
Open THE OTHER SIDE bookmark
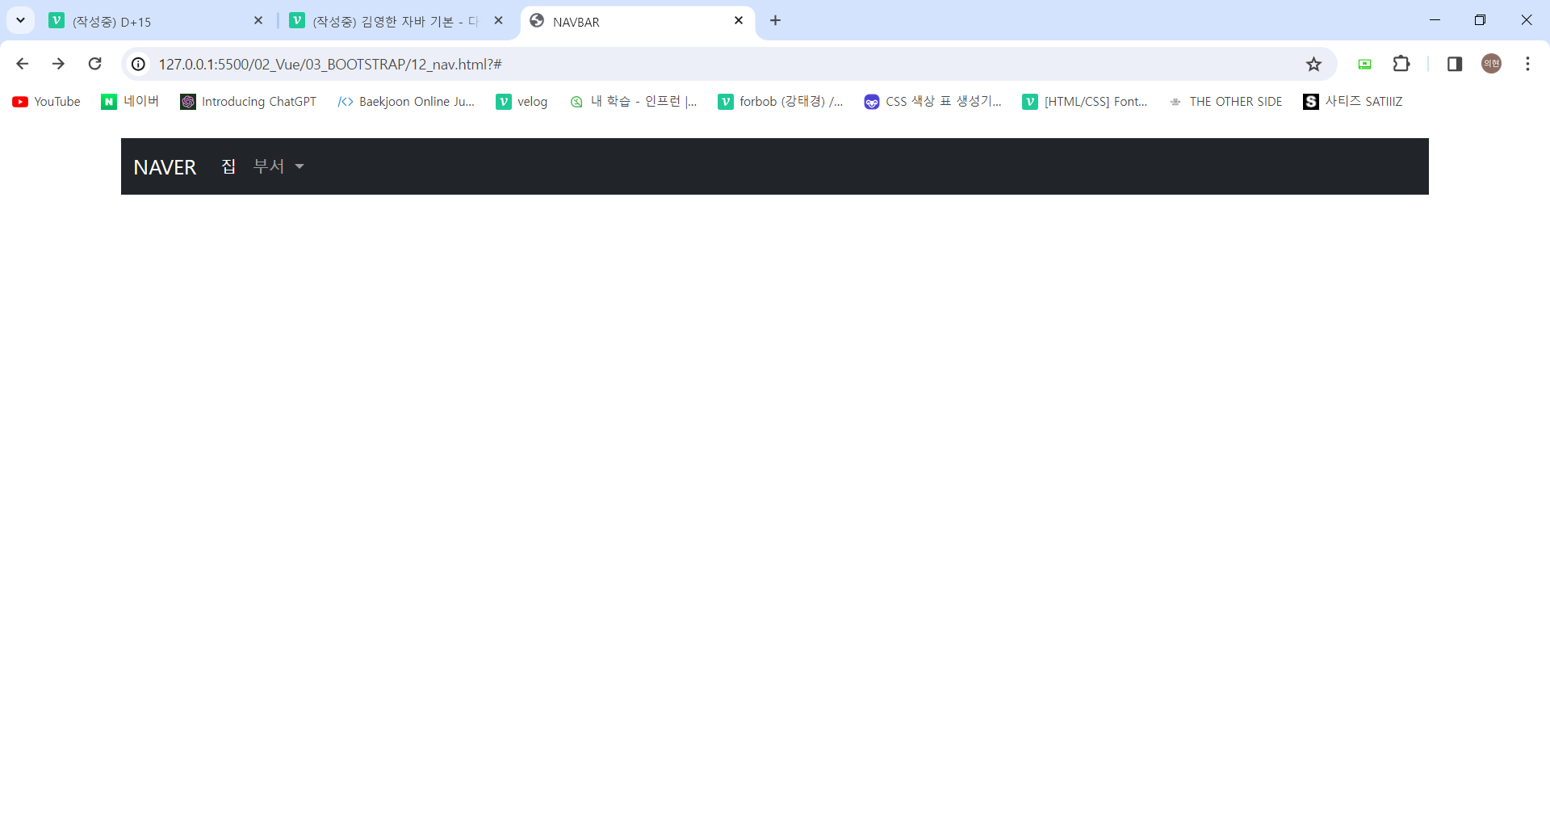click(1225, 101)
